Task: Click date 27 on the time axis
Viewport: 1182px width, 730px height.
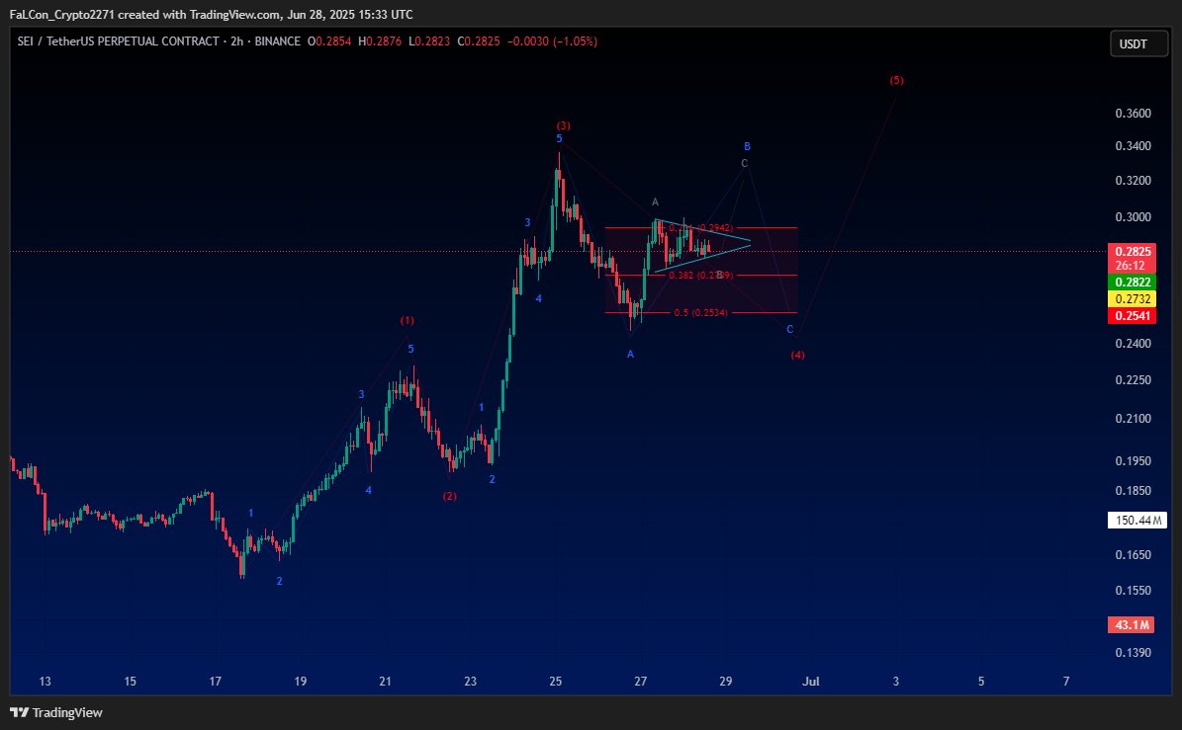Action: [641, 682]
